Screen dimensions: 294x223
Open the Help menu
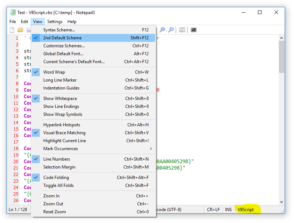point(72,22)
